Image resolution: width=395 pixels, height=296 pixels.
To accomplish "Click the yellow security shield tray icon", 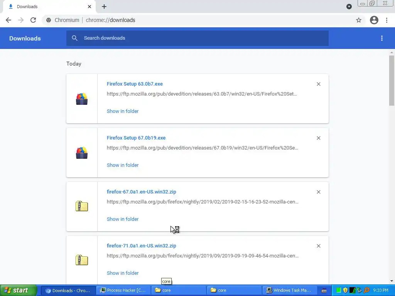I will [345, 290].
